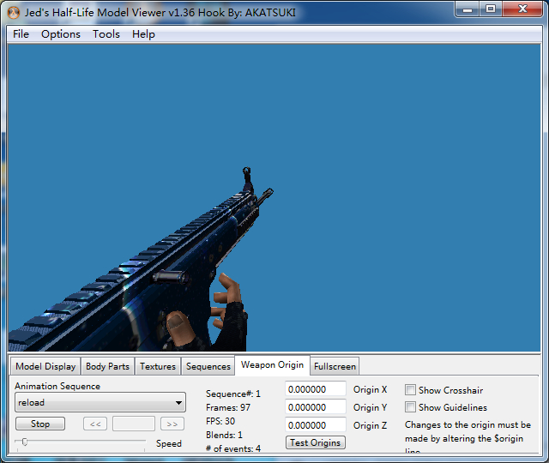Expand the Animation Sequence dropdown showing reload
This screenshot has height=463, width=549.
pyautogui.click(x=100, y=402)
